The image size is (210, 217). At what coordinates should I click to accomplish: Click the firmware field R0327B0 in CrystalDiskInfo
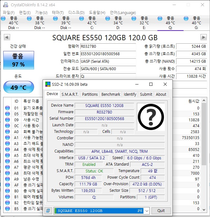coord(108,46)
